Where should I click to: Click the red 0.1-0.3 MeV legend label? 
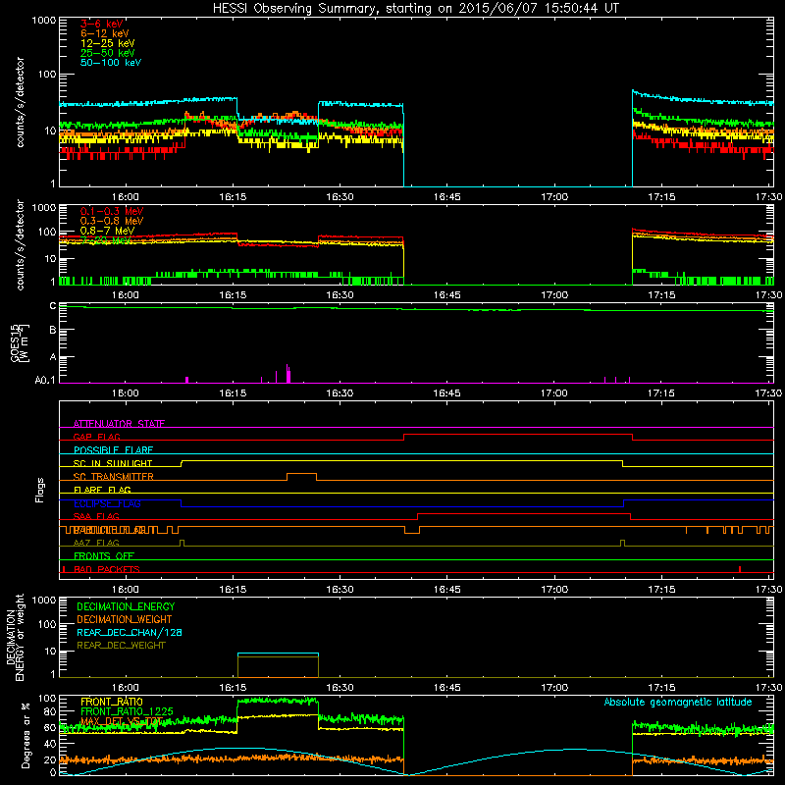coord(112,211)
